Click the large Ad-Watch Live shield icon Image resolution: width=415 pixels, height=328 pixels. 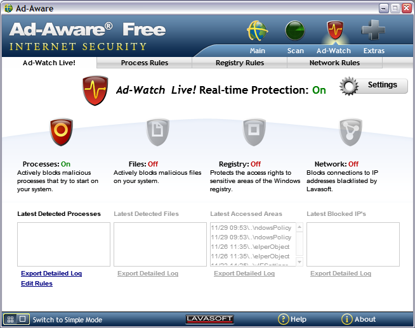[x=95, y=91]
